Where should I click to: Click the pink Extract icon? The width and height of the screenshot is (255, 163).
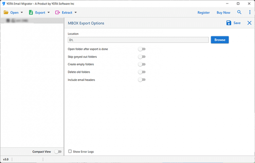[x=57, y=13]
